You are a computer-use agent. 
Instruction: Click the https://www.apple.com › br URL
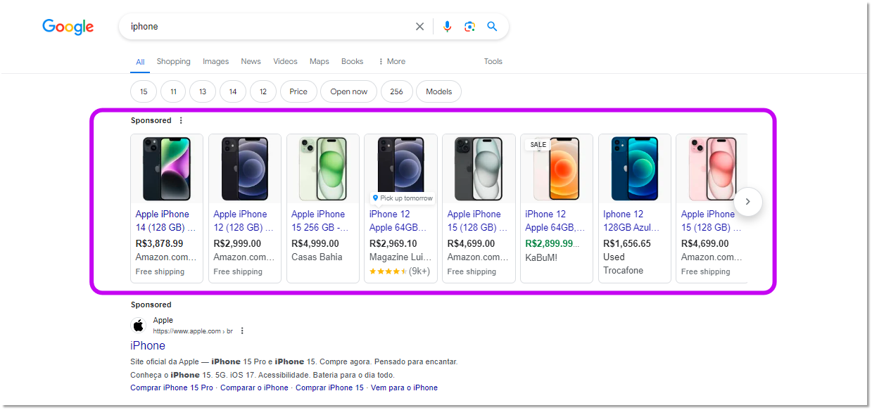coord(193,331)
